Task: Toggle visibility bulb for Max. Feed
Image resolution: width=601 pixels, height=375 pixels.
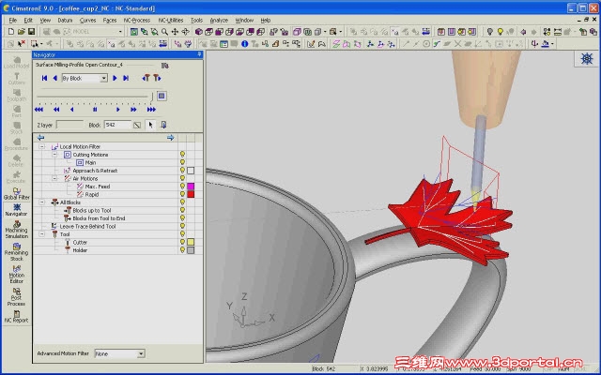Action: tap(182, 187)
